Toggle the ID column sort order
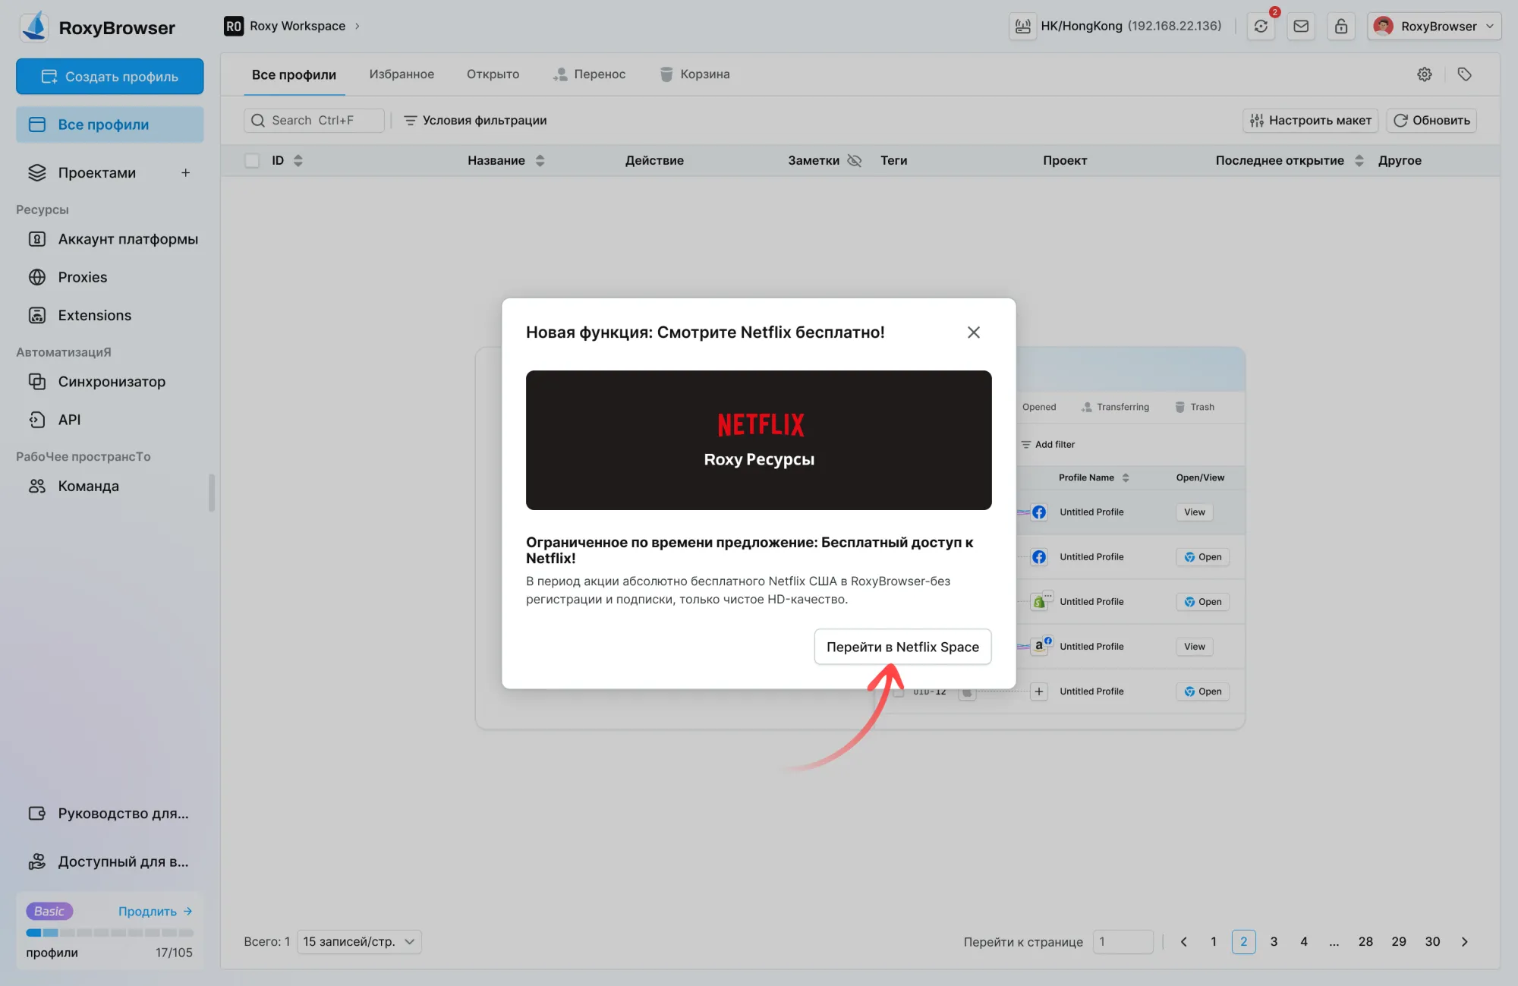Image resolution: width=1518 pixels, height=986 pixels. (x=298, y=160)
